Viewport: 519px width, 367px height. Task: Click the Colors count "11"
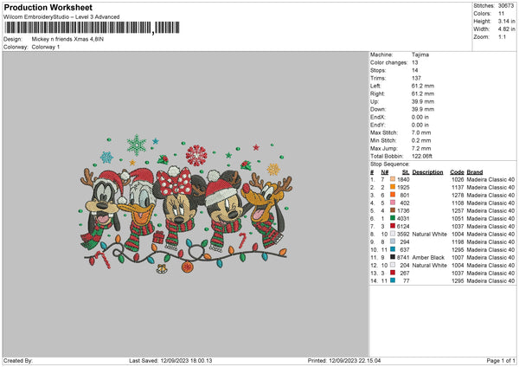coord(502,14)
